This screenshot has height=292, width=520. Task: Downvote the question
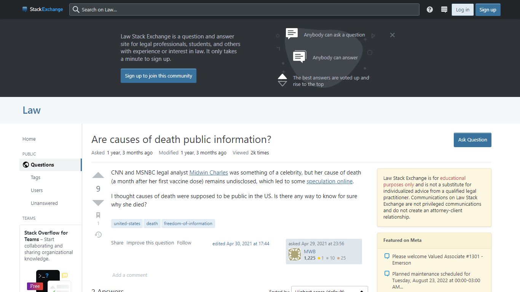click(98, 203)
